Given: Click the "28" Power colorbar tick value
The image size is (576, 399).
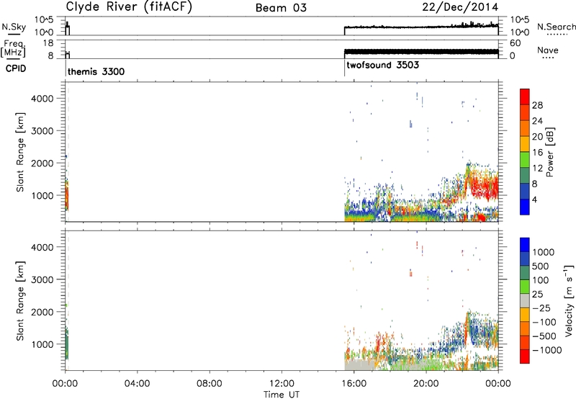Looking at the screenshot, I should pos(537,105).
